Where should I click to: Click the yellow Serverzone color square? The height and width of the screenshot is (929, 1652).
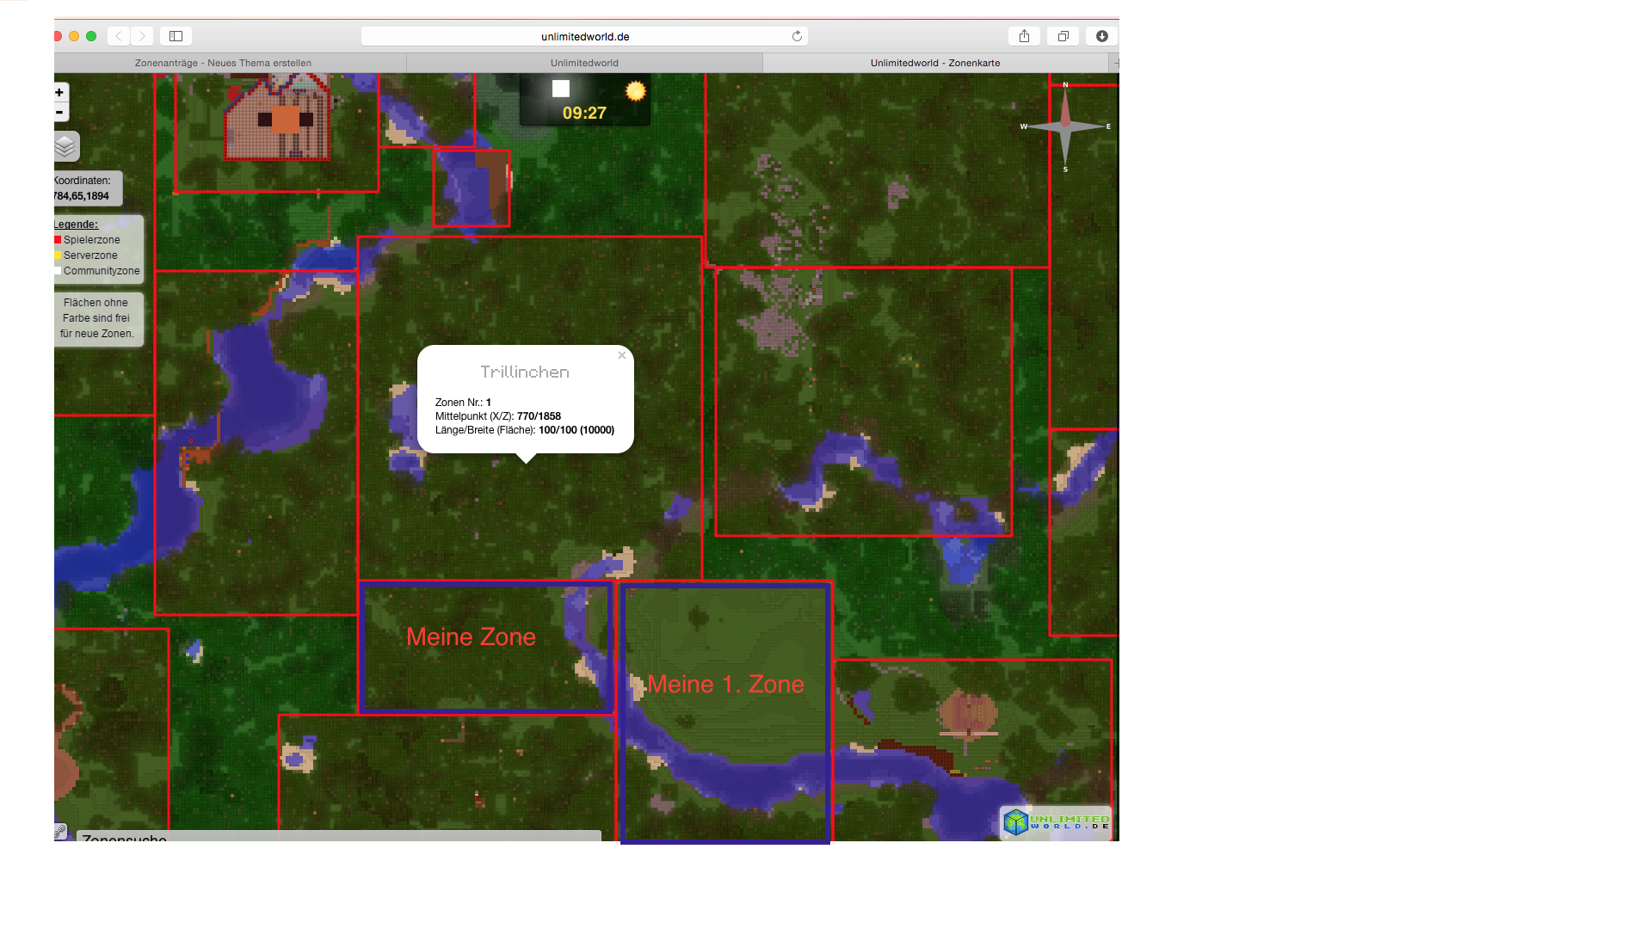(58, 255)
